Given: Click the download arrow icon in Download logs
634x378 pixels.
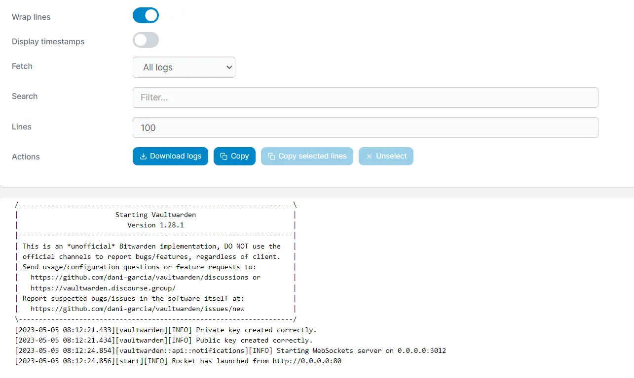Looking at the screenshot, I should tap(143, 157).
